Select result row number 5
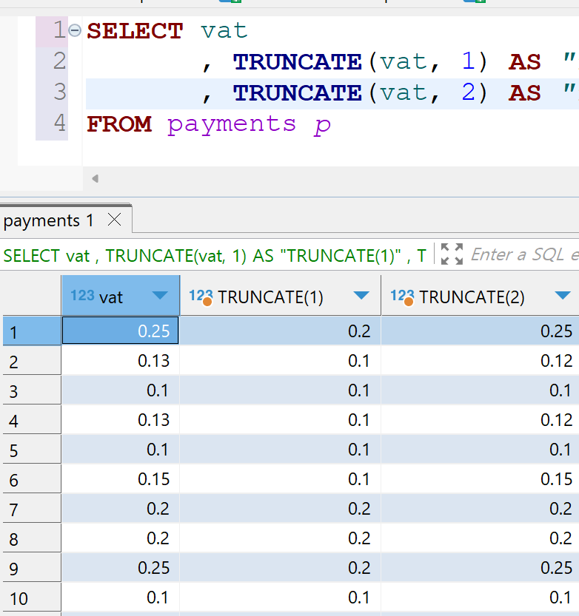This screenshot has width=579, height=616. click(32, 450)
